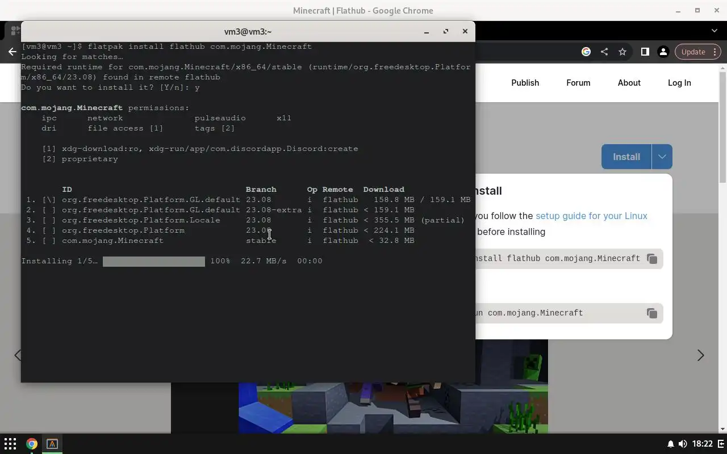Click Log In on Flathub
The width and height of the screenshot is (727, 454).
pyautogui.click(x=679, y=83)
